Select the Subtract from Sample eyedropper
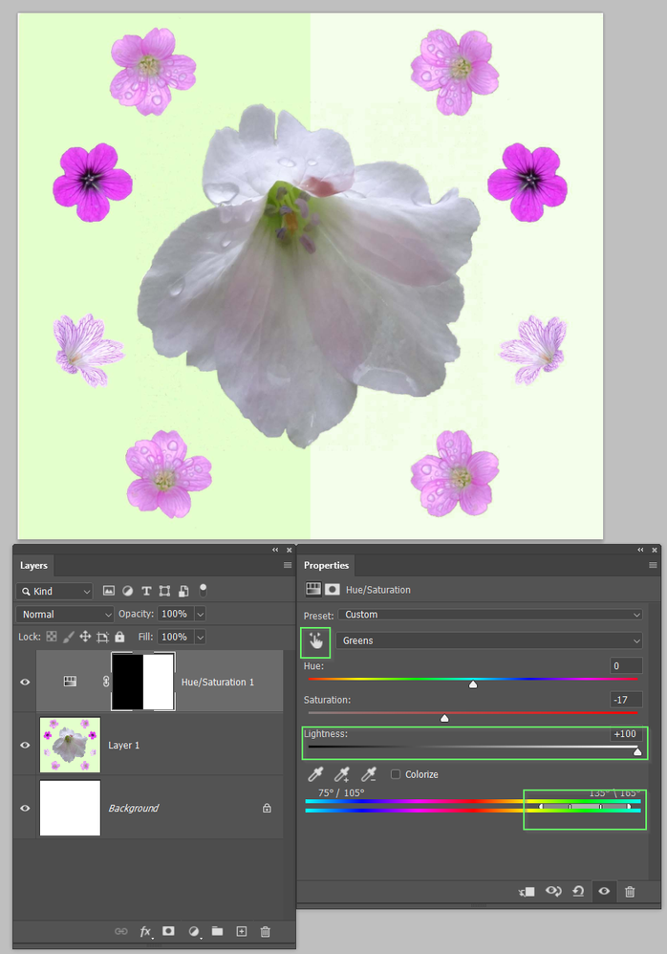This screenshot has height=954, width=667. click(367, 774)
